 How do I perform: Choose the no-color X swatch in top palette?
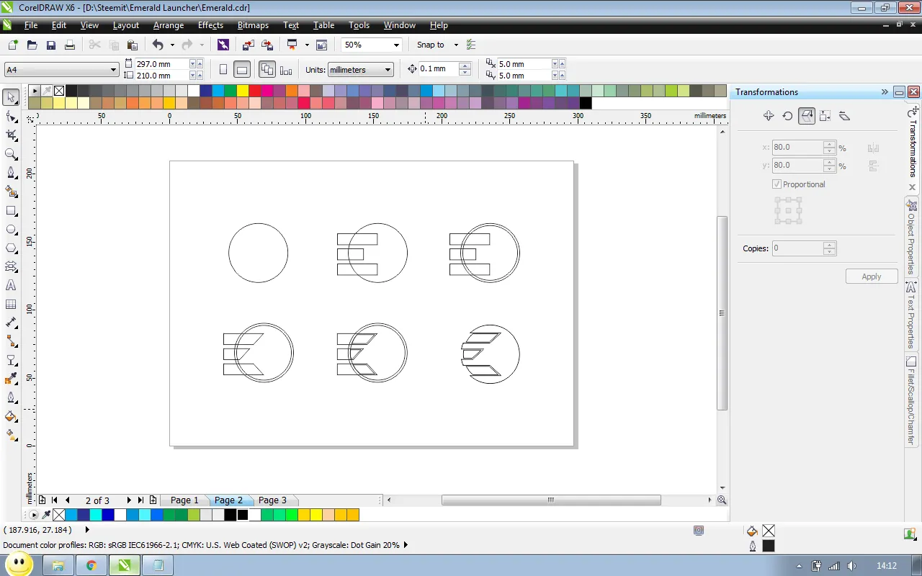(59, 91)
